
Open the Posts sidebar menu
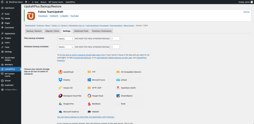[x=11, y=14]
